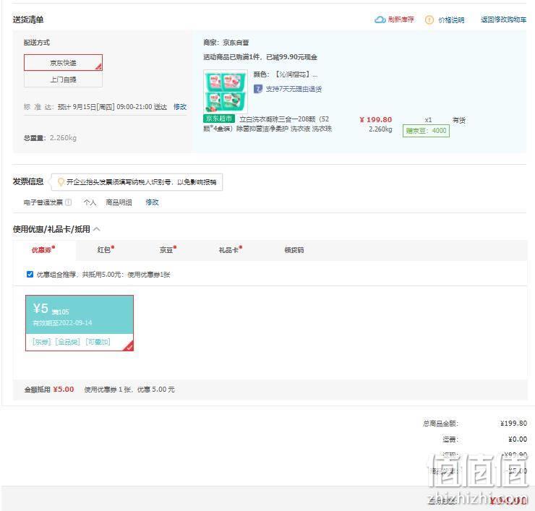Click the price info exclamation icon
The image size is (535, 511).
(x=429, y=20)
